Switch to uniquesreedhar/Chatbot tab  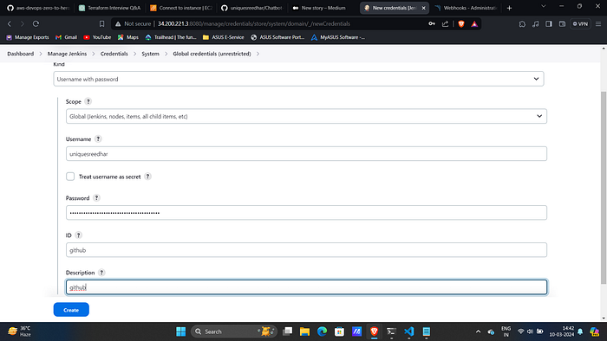252,8
